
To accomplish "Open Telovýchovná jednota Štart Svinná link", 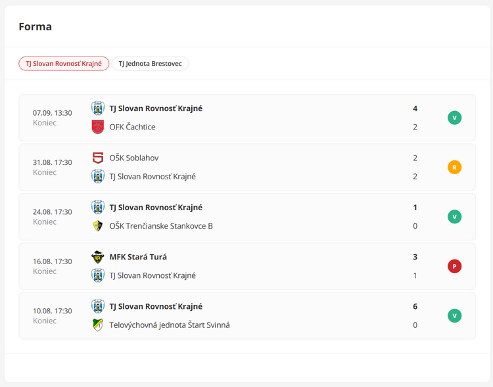I will [x=169, y=325].
